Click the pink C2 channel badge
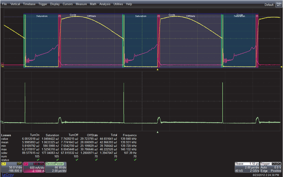The width and height of the screenshot is (283, 177). click(x=26, y=164)
